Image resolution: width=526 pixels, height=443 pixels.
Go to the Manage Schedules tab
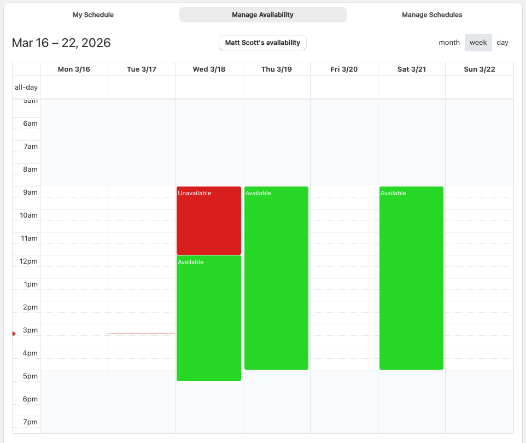432,15
